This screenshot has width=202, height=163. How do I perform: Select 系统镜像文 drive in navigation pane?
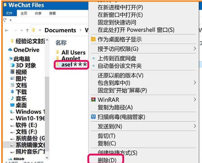[x=30, y=145]
